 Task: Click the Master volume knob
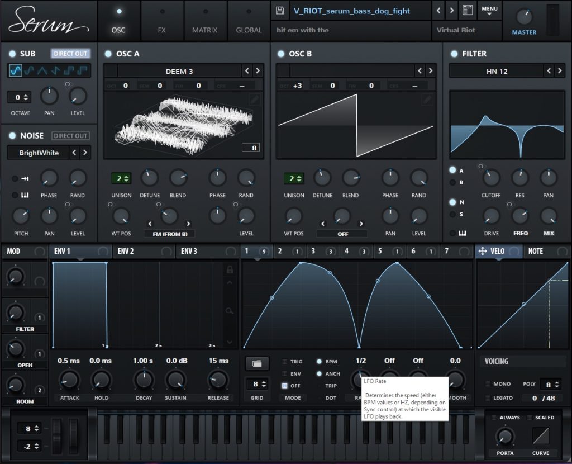coord(524,16)
